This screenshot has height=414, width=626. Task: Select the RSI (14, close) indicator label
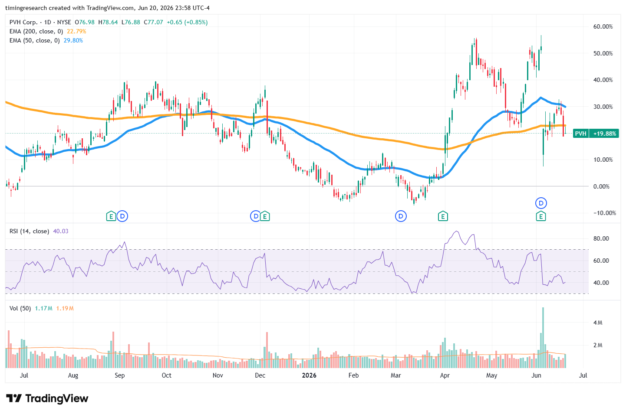[x=30, y=231]
